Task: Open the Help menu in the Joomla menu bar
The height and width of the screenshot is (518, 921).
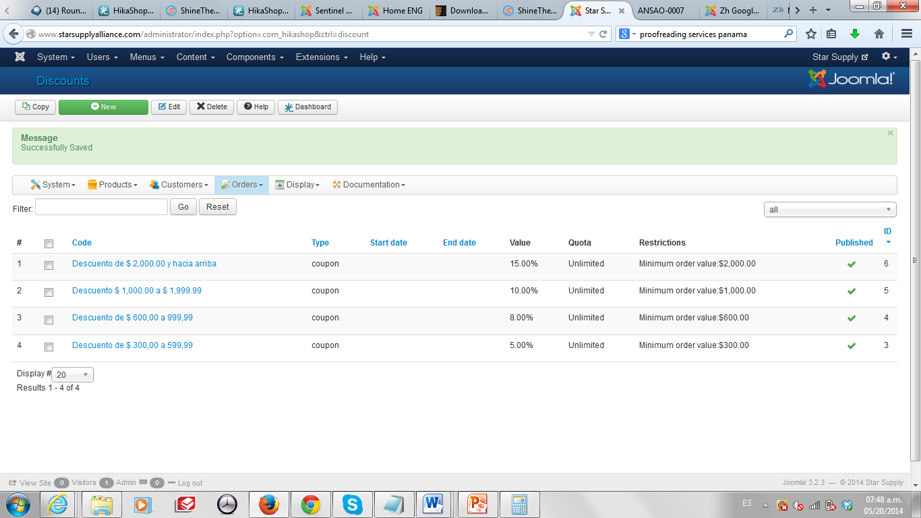Action: pos(373,57)
